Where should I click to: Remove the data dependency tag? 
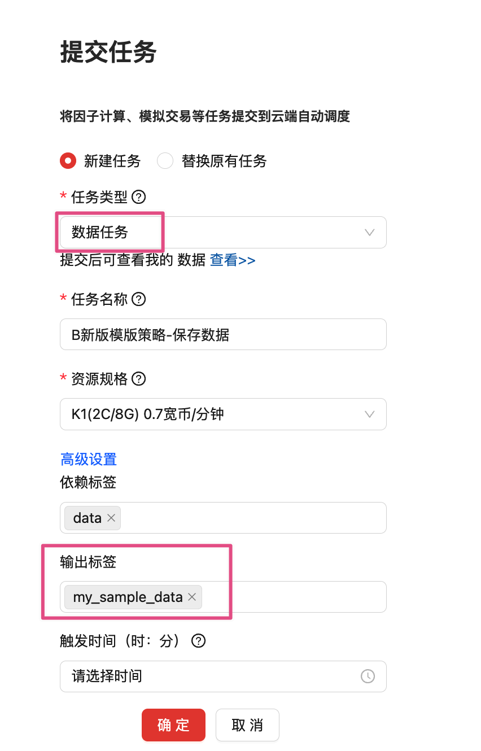111,518
